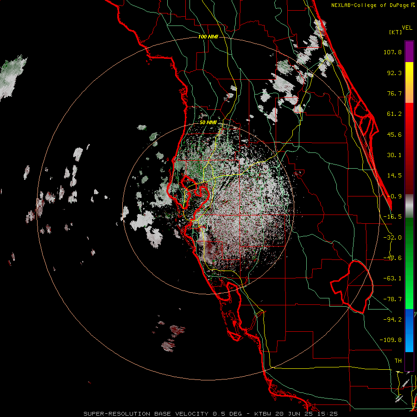Click the 30.1 velocity scale value
This screenshot has width=417, height=417.
tap(394, 155)
